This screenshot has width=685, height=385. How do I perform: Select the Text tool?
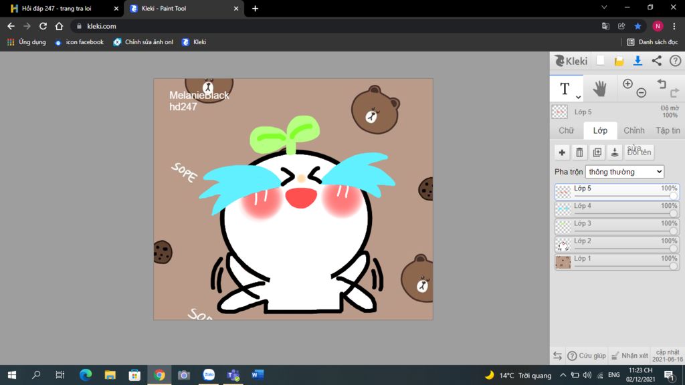pyautogui.click(x=565, y=89)
